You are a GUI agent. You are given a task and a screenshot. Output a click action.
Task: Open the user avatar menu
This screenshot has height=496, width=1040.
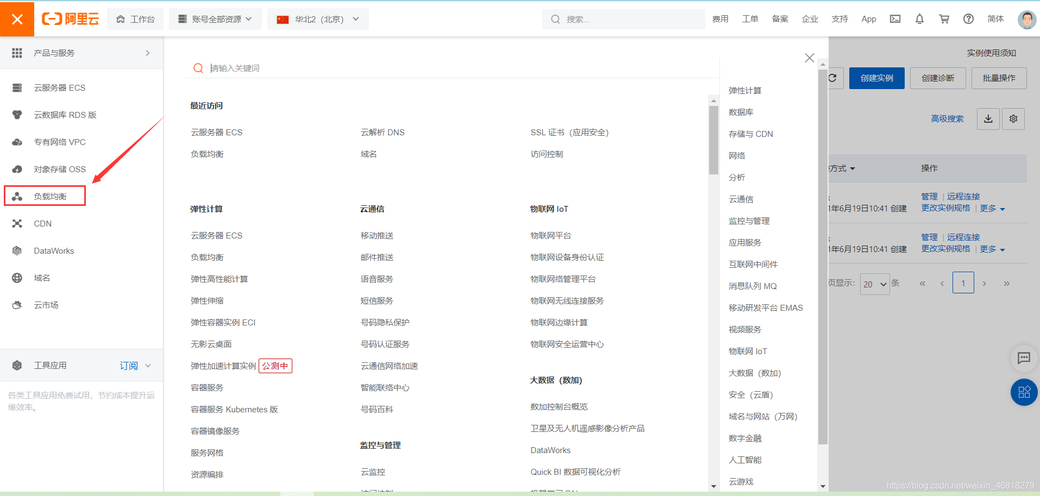[1026, 20]
